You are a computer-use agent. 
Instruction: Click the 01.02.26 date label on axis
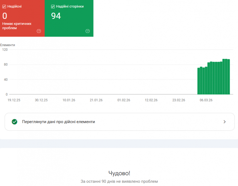(x=124, y=100)
